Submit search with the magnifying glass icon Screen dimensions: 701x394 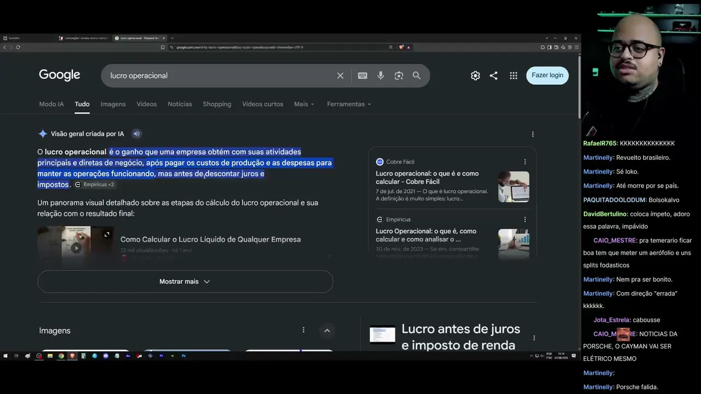[x=417, y=76]
